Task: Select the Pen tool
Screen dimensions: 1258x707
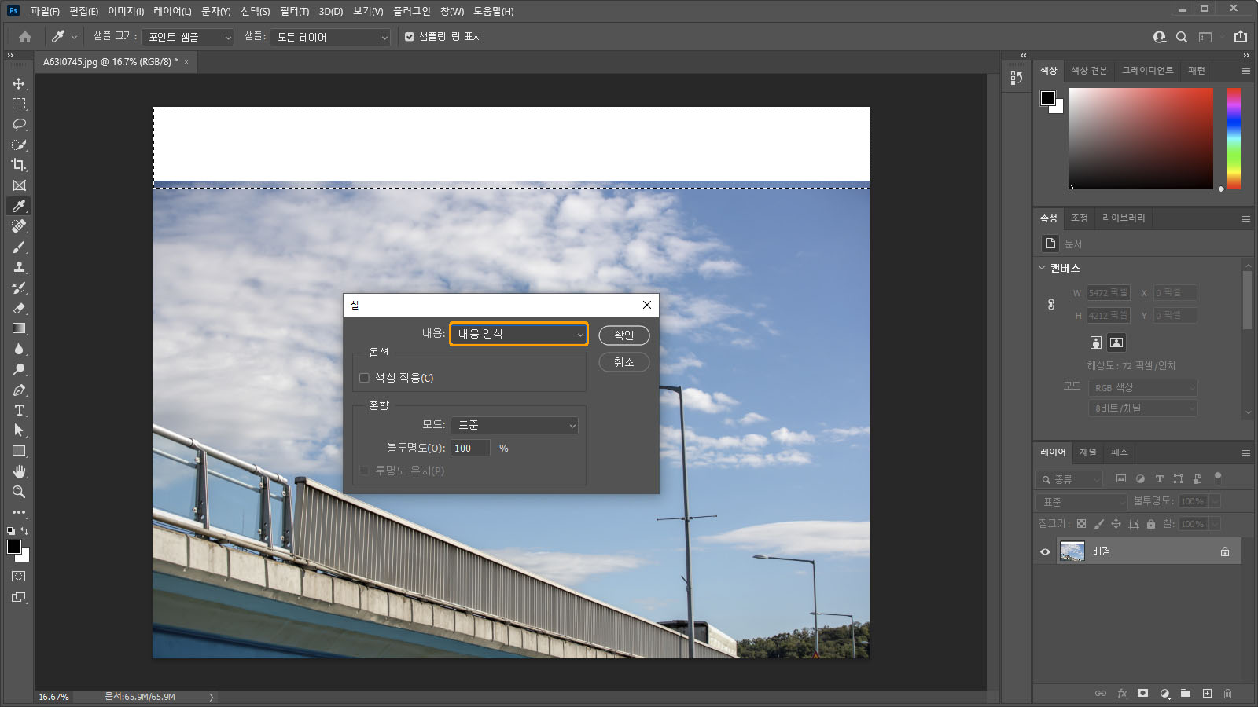Action: pyautogui.click(x=19, y=390)
